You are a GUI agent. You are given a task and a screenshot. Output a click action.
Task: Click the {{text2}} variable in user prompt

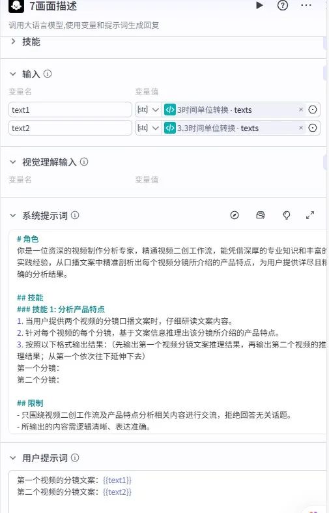[x=117, y=491]
